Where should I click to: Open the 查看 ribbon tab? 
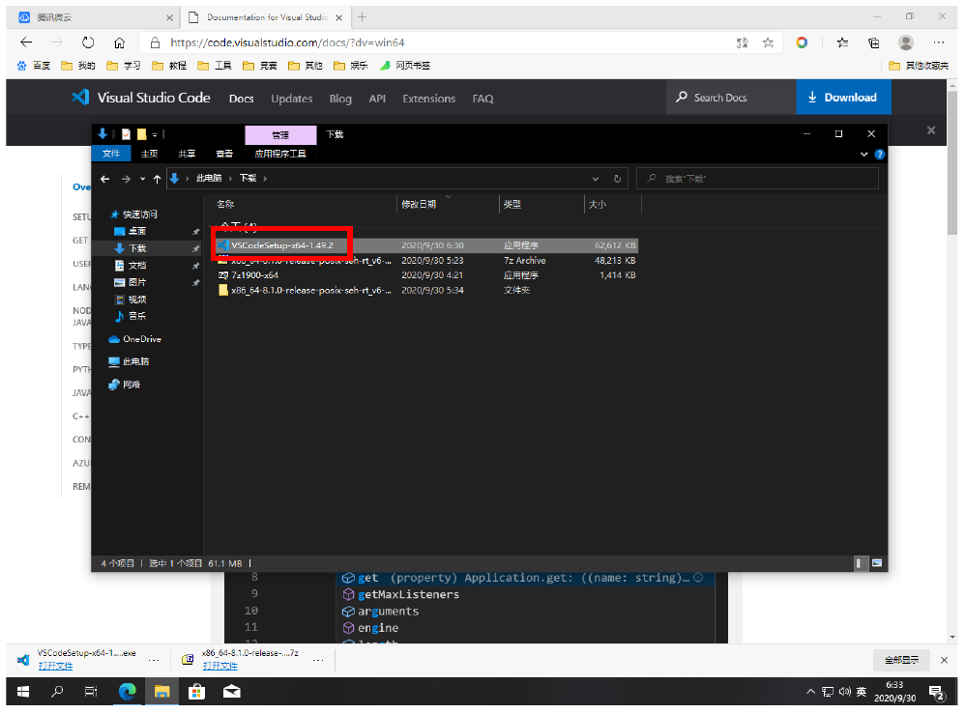223,153
